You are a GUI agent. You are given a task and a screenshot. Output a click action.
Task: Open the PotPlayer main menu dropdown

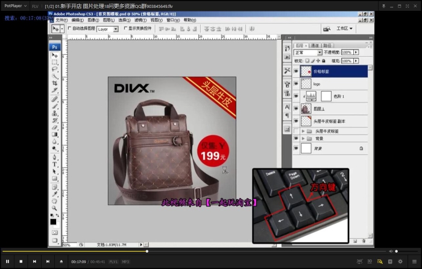pyautogui.click(x=15, y=5)
